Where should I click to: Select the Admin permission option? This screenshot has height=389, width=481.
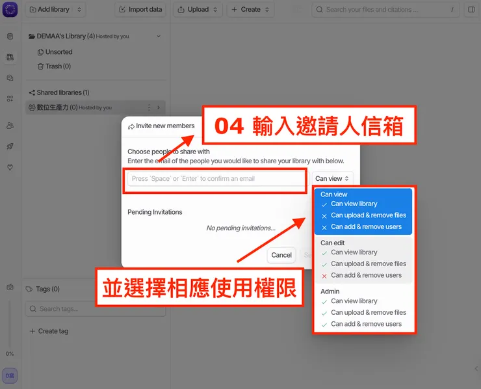(x=363, y=308)
